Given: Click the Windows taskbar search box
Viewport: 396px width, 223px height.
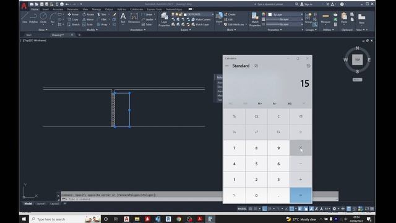Looking at the screenshot, I should 65,219.
